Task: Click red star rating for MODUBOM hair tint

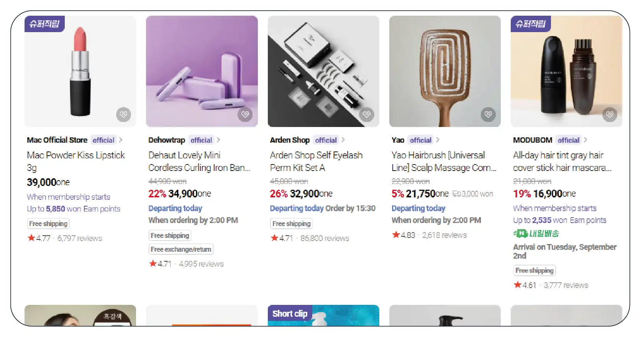Action: (x=518, y=285)
